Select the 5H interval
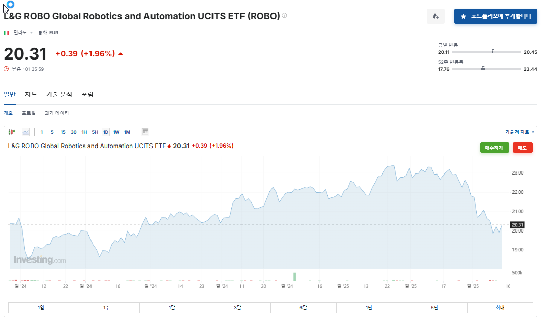The width and height of the screenshot is (544, 319). coord(95,132)
